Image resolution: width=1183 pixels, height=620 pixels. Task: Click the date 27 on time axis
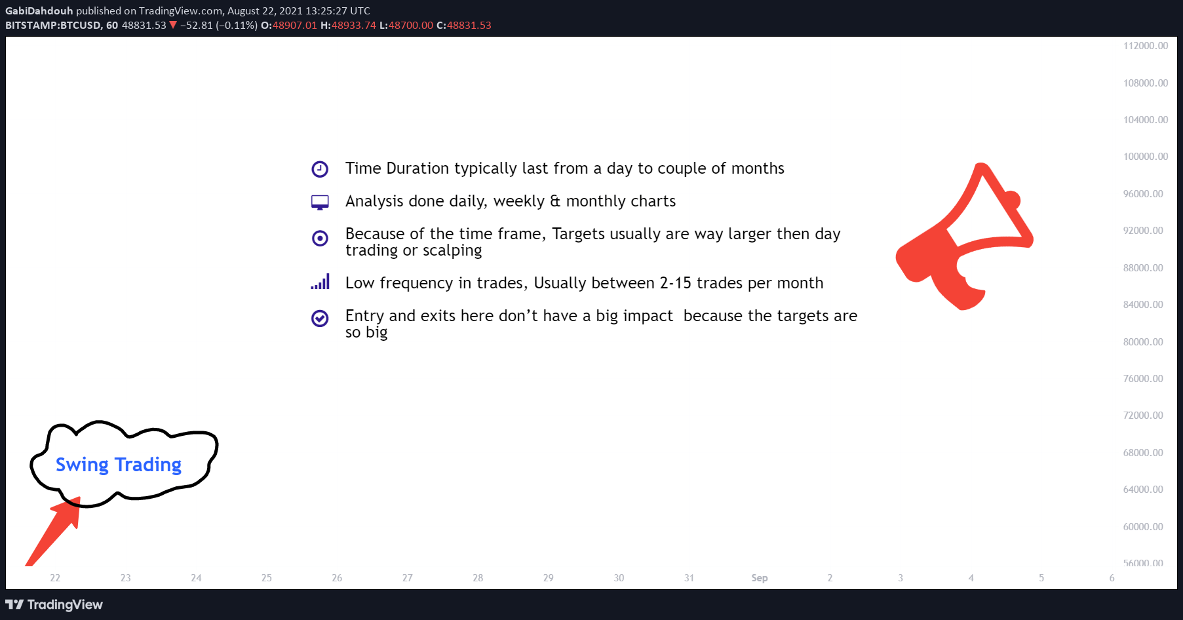[x=408, y=577]
